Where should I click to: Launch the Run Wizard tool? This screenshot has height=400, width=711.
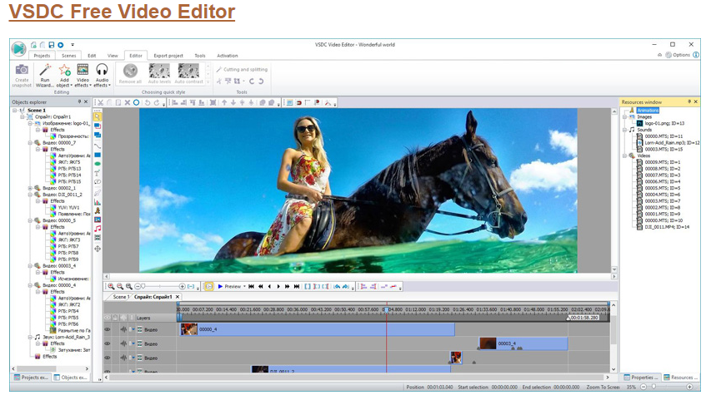tap(45, 71)
